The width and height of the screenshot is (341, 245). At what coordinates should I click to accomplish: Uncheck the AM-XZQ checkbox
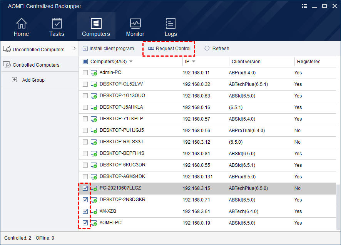click(85, 211)
